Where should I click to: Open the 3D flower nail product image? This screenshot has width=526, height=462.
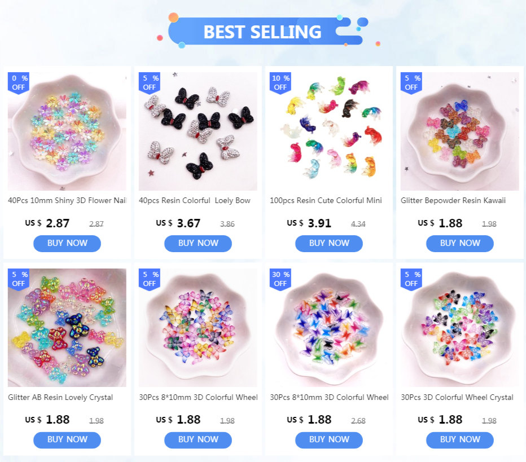coord(67,131)
